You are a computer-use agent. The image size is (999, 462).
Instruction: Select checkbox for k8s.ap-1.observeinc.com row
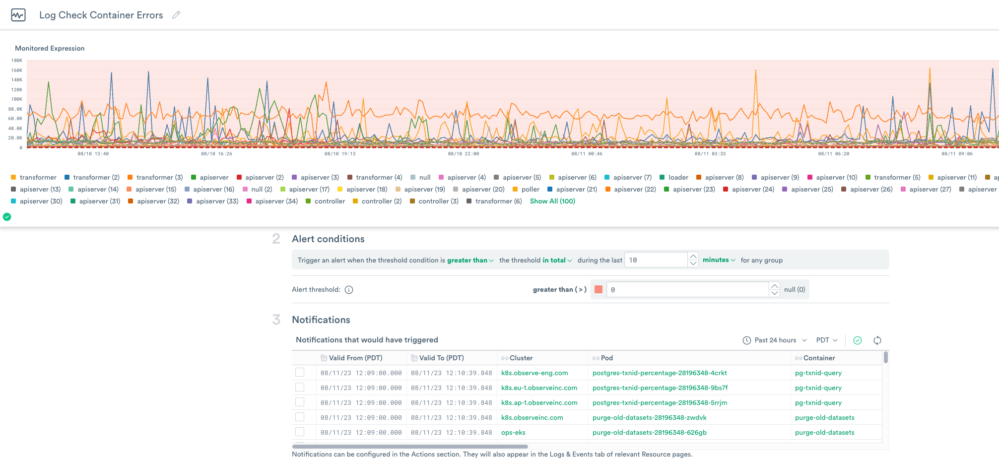[x=300, y=402]
